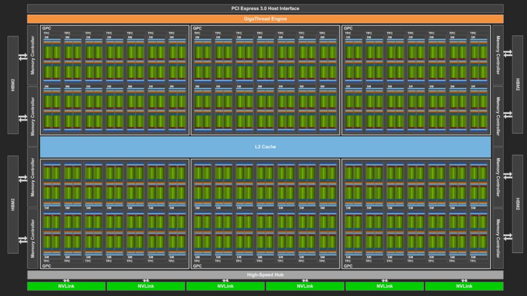Viewport: 527px width, 296px height.
Task: Click the bottom-left HBM2 memory block
Action: tap(13, 204)
